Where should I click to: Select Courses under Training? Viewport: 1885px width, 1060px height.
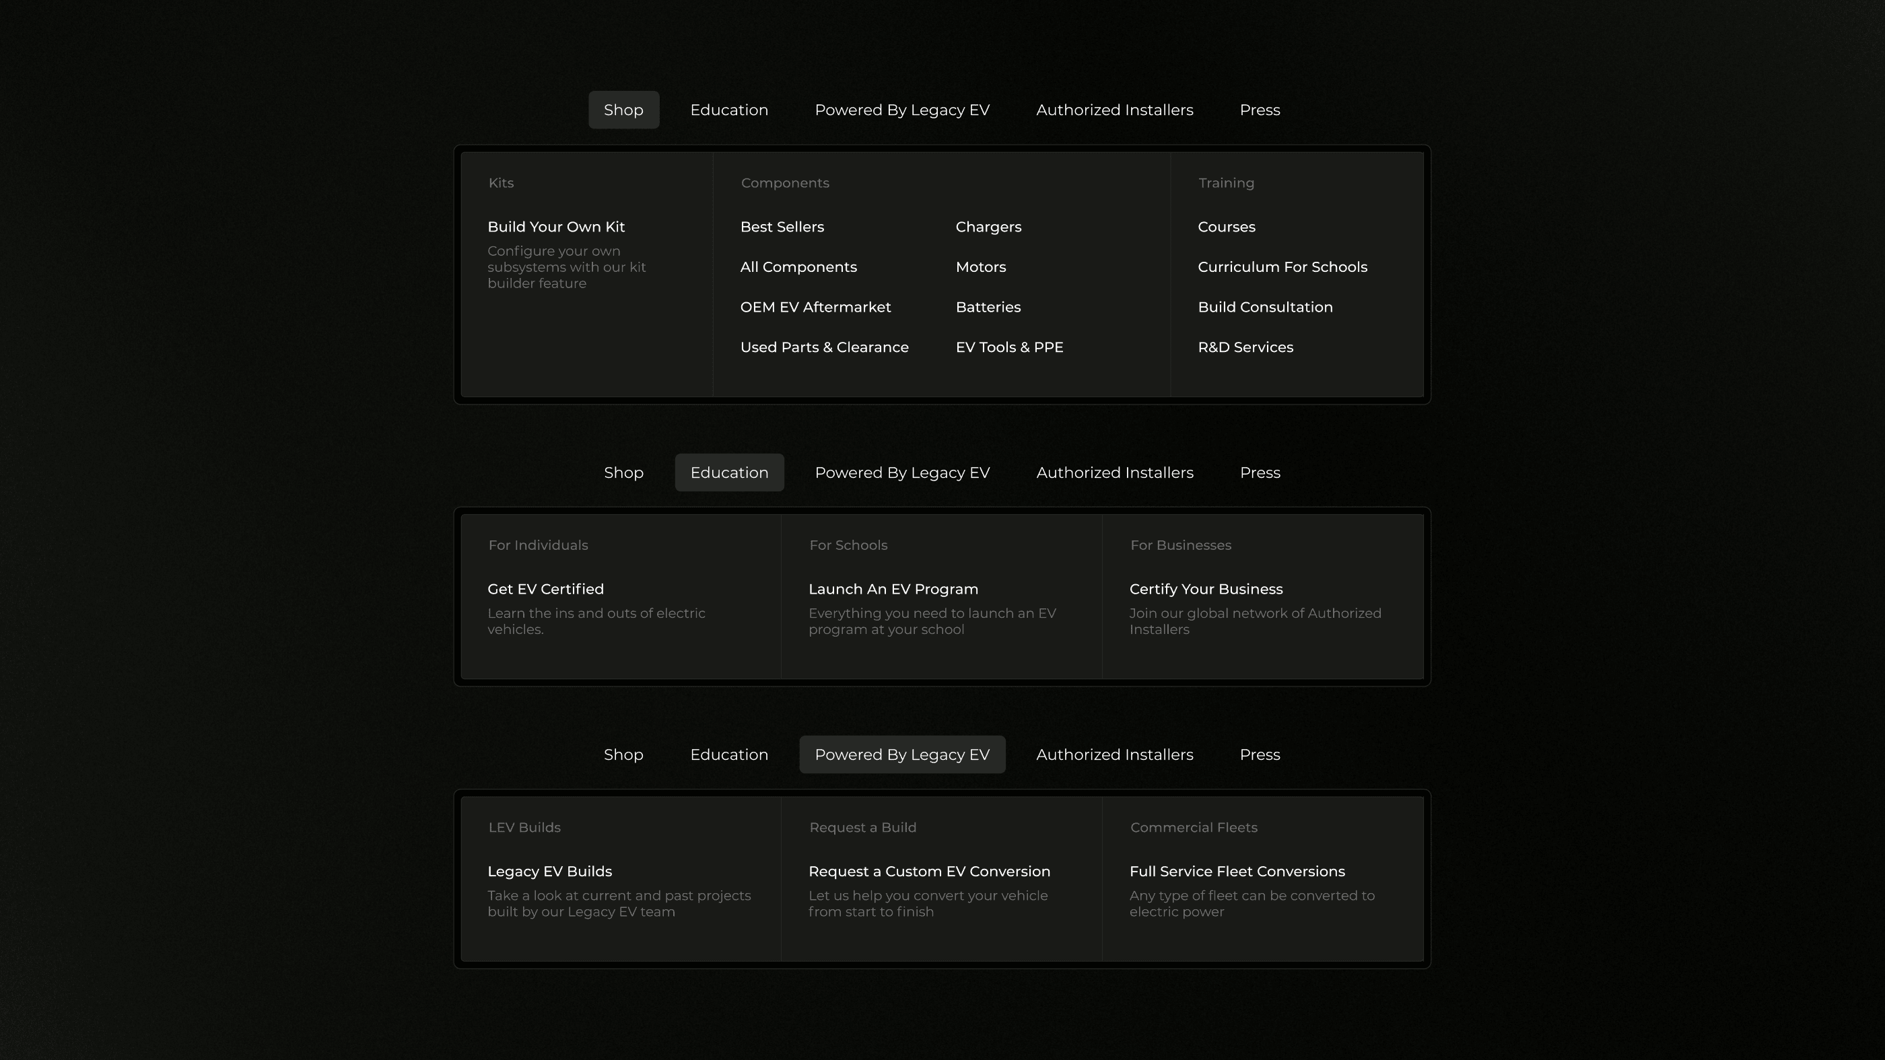(x=1227, y=227)
